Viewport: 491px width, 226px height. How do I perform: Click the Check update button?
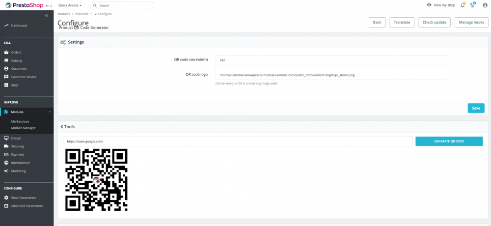(435, 22)
